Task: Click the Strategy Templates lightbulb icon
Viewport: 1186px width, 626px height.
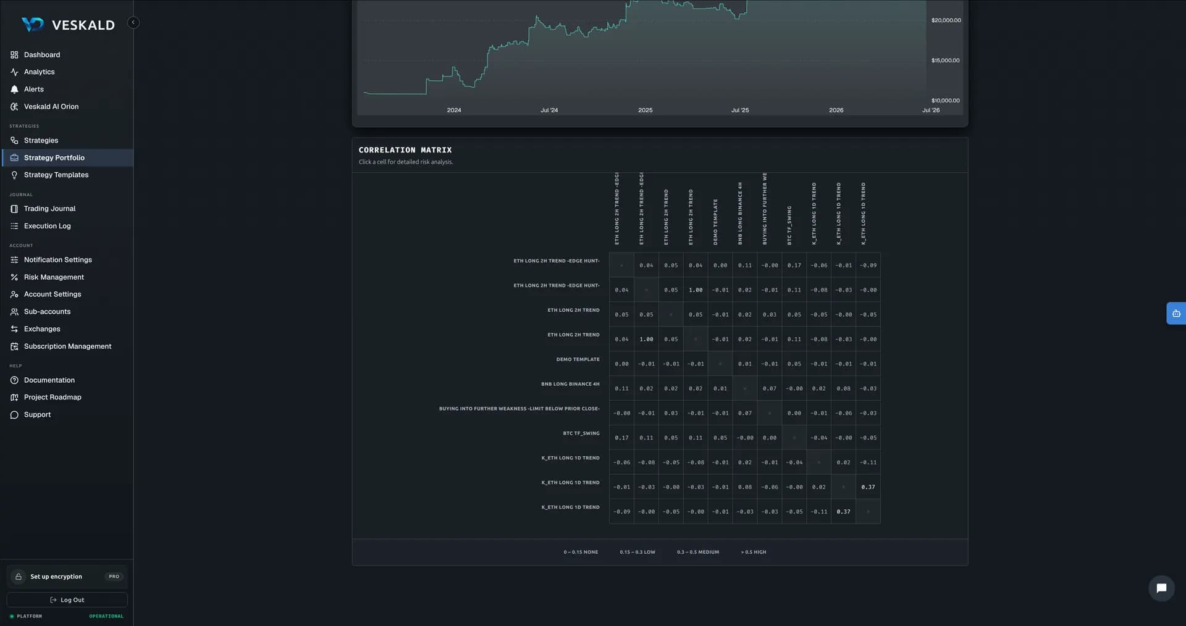Action: click(x=14, y=175)
